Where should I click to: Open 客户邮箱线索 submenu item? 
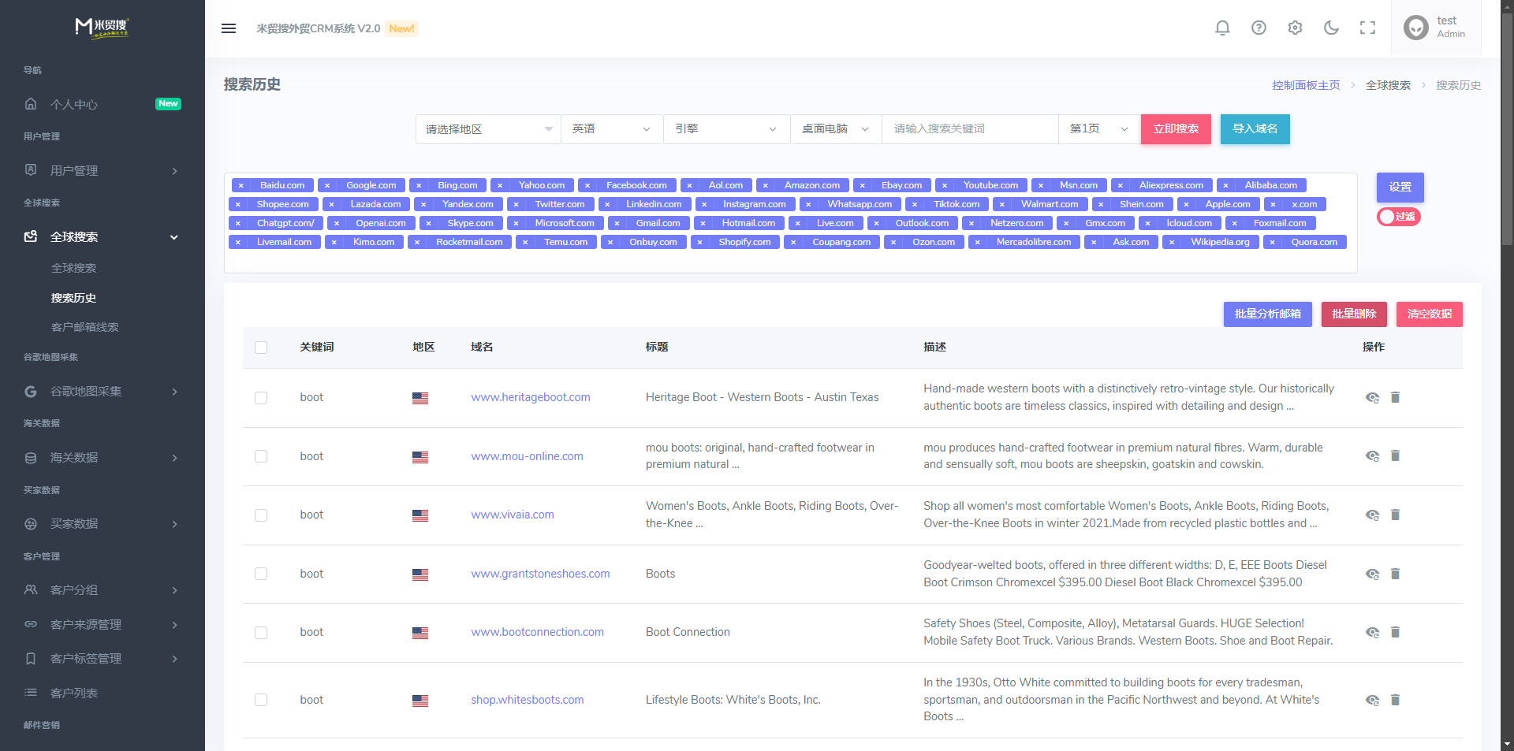coord(84,327)
